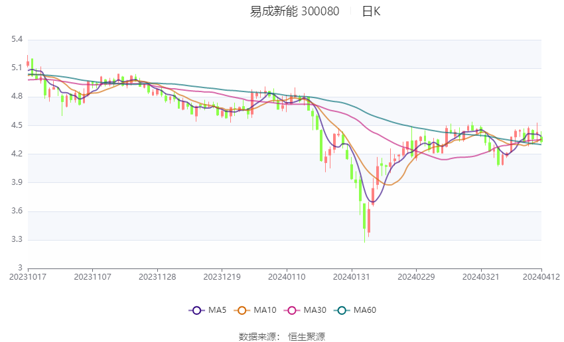Click the 恒生聚源 data source text

click(x=307, y=337)
